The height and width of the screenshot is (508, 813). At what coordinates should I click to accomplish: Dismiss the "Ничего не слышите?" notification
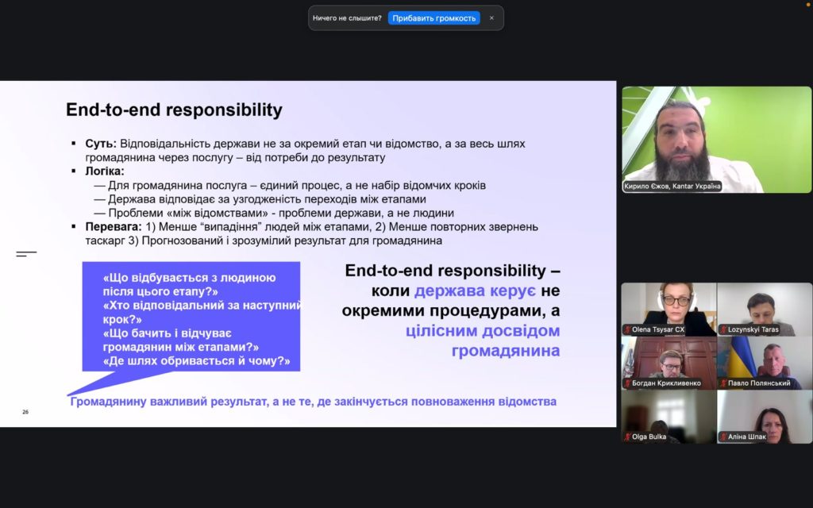pos(491,17)
